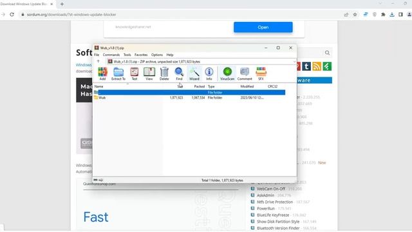
Task: Click the Chrome address bar URL
Action: 71,14
